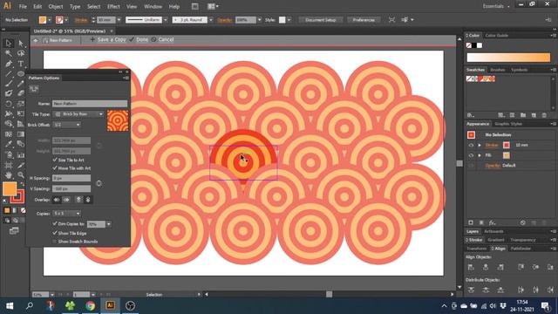Open the Windows notification center

coord(545,306)
